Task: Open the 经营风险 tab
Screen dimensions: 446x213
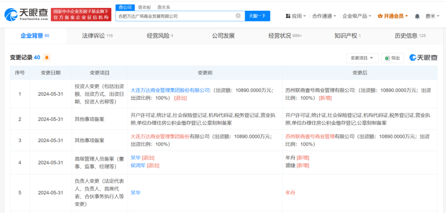Action: pyautogui.click(x=160, y=36)
